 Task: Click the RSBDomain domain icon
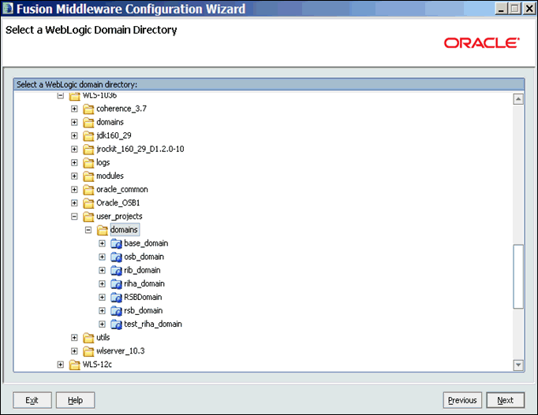tap(116, 297)
